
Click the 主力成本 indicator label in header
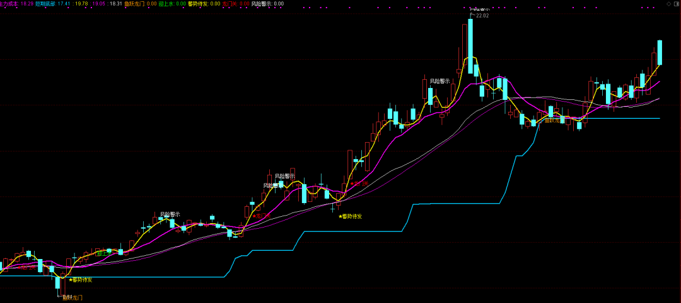click(9, 4)
